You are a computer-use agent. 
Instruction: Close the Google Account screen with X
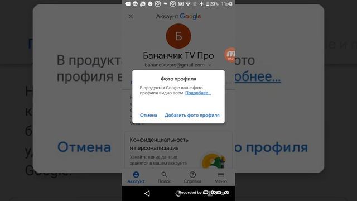pyautogui.click(x=131, y=16)
